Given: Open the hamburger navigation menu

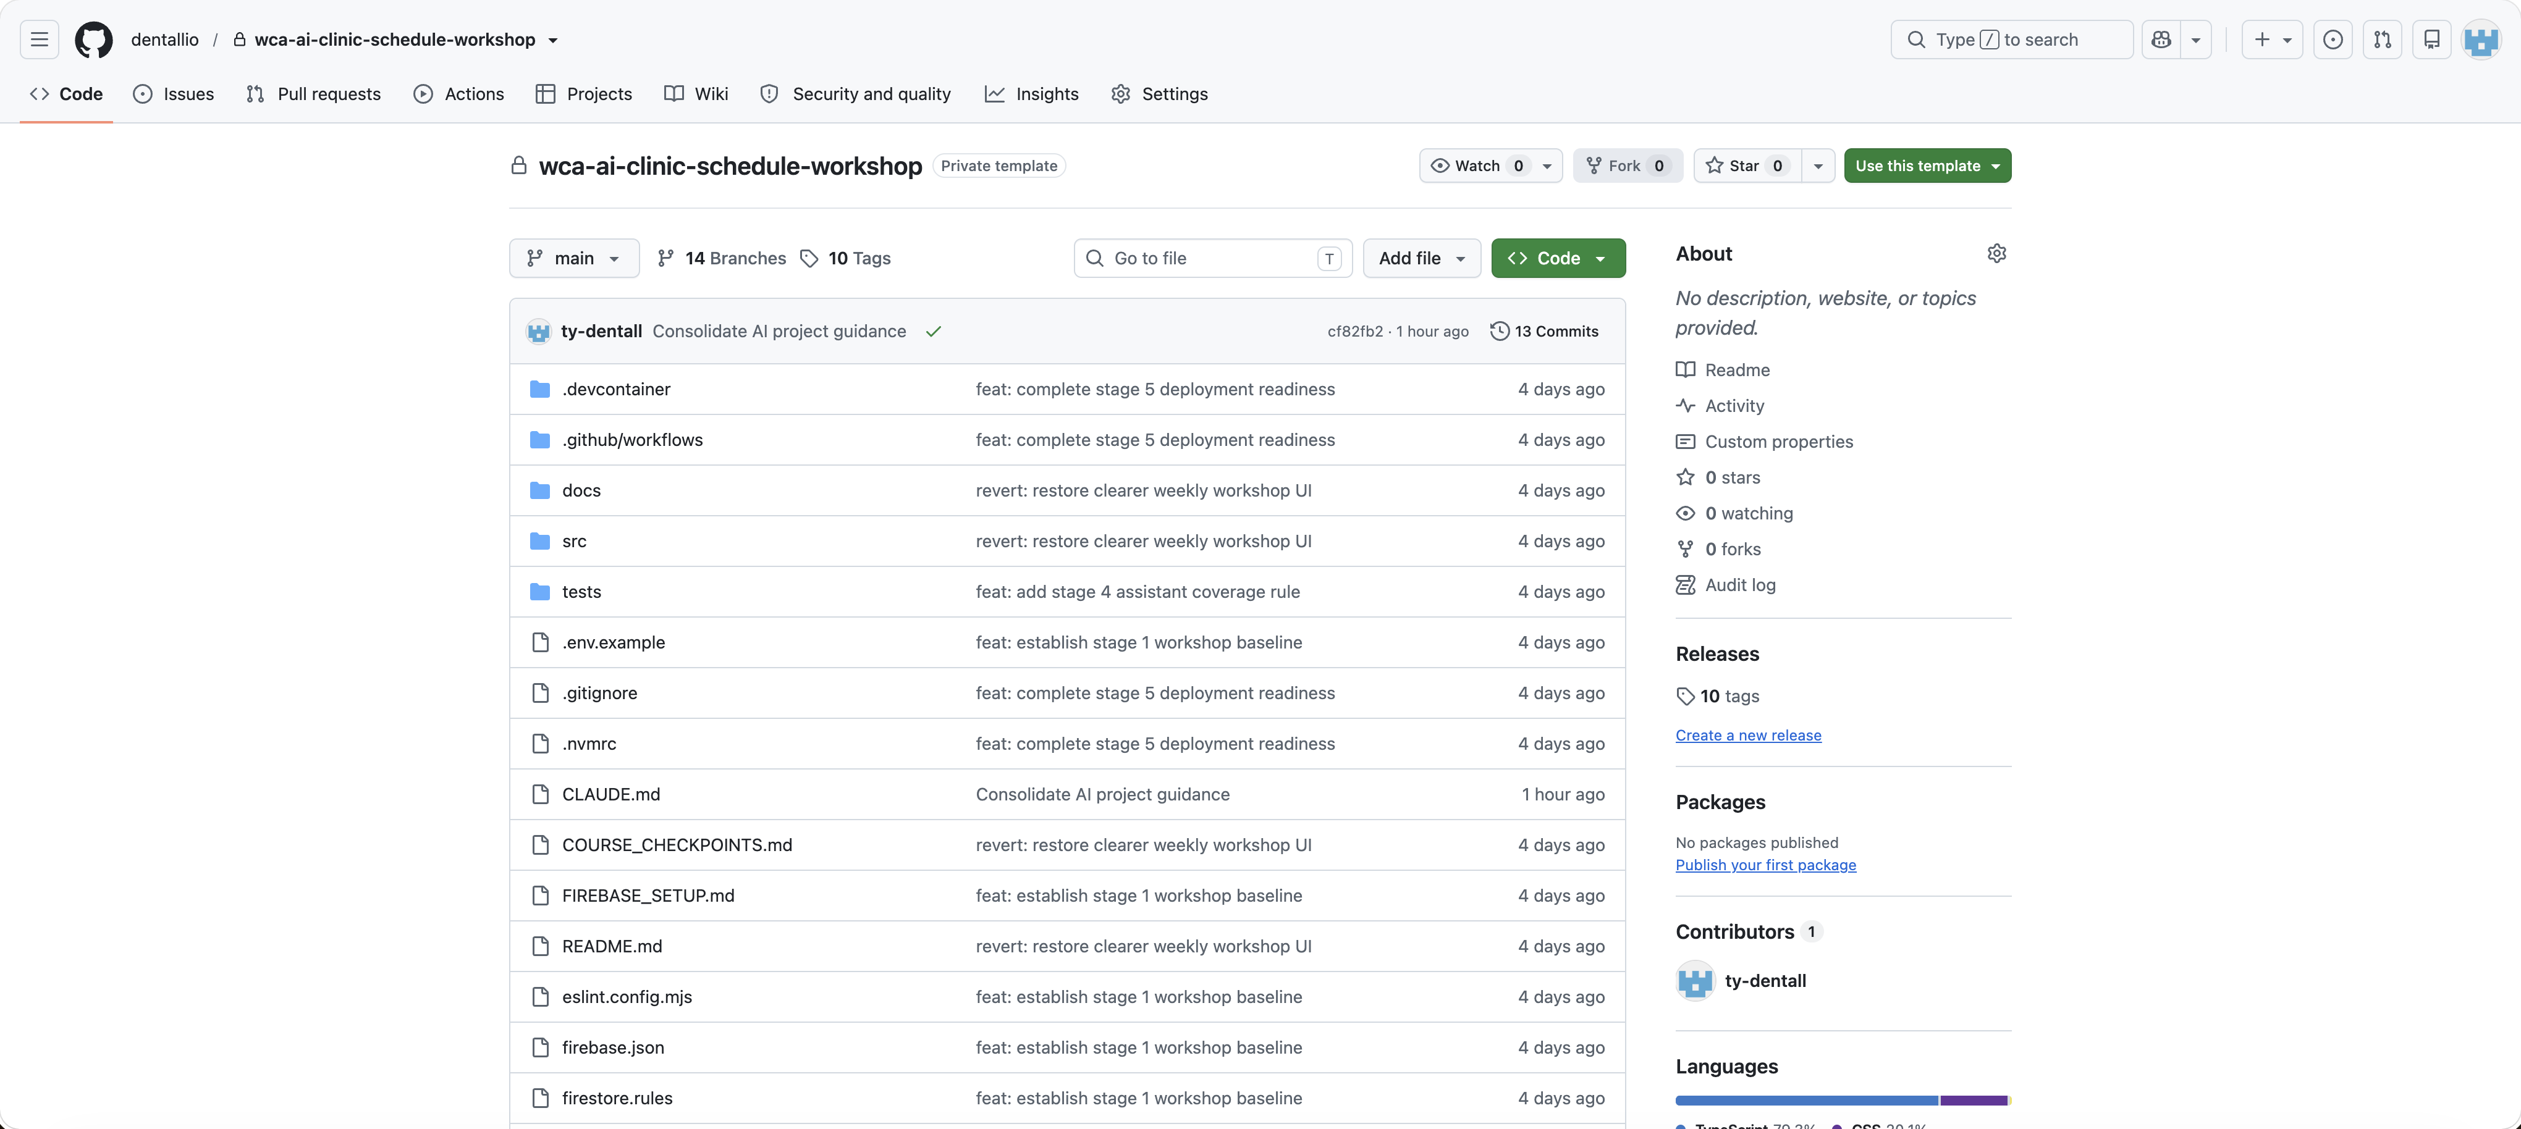Looking at the screenshot, I should pos(39,39).
